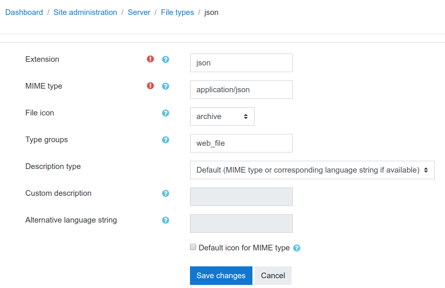Image resolution: width=445 pixels, height=288 pixels.
Task: Click the Type groups web_file field
Action: [x=241, y=143]
